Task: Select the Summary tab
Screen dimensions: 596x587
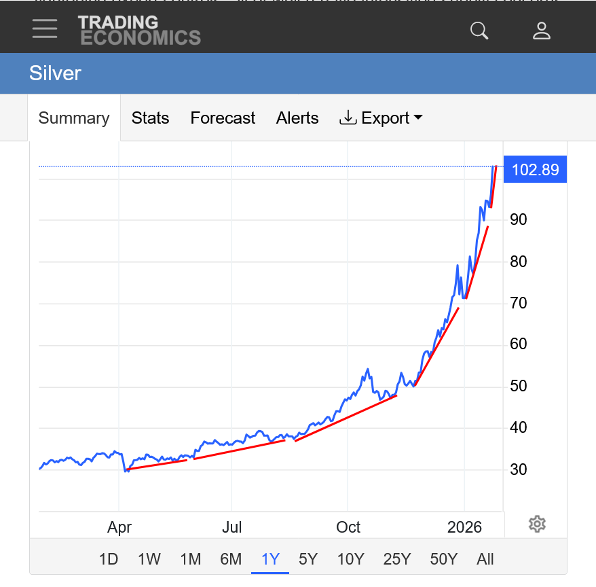Action: coord(74,118)
